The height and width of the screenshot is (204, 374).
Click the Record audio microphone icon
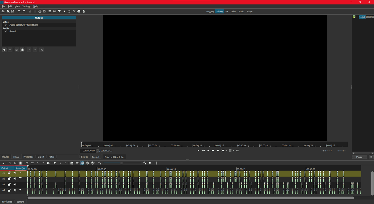point(156,163)
